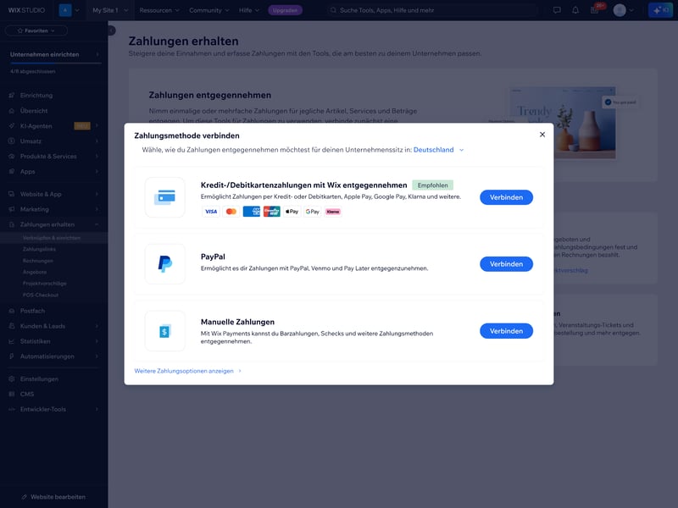The width and height of the screenshot is (678, 508).
Task: Close the Zahlungsmethode verbinden dialog
Action: tap(542, 135)
